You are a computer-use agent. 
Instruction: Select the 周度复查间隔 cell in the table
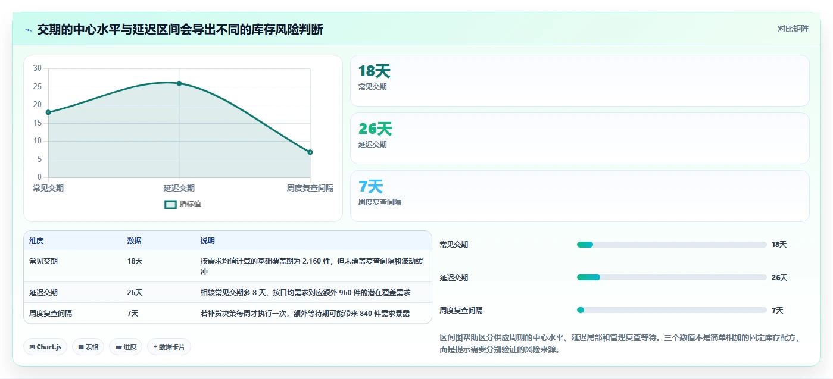[51, 314]
